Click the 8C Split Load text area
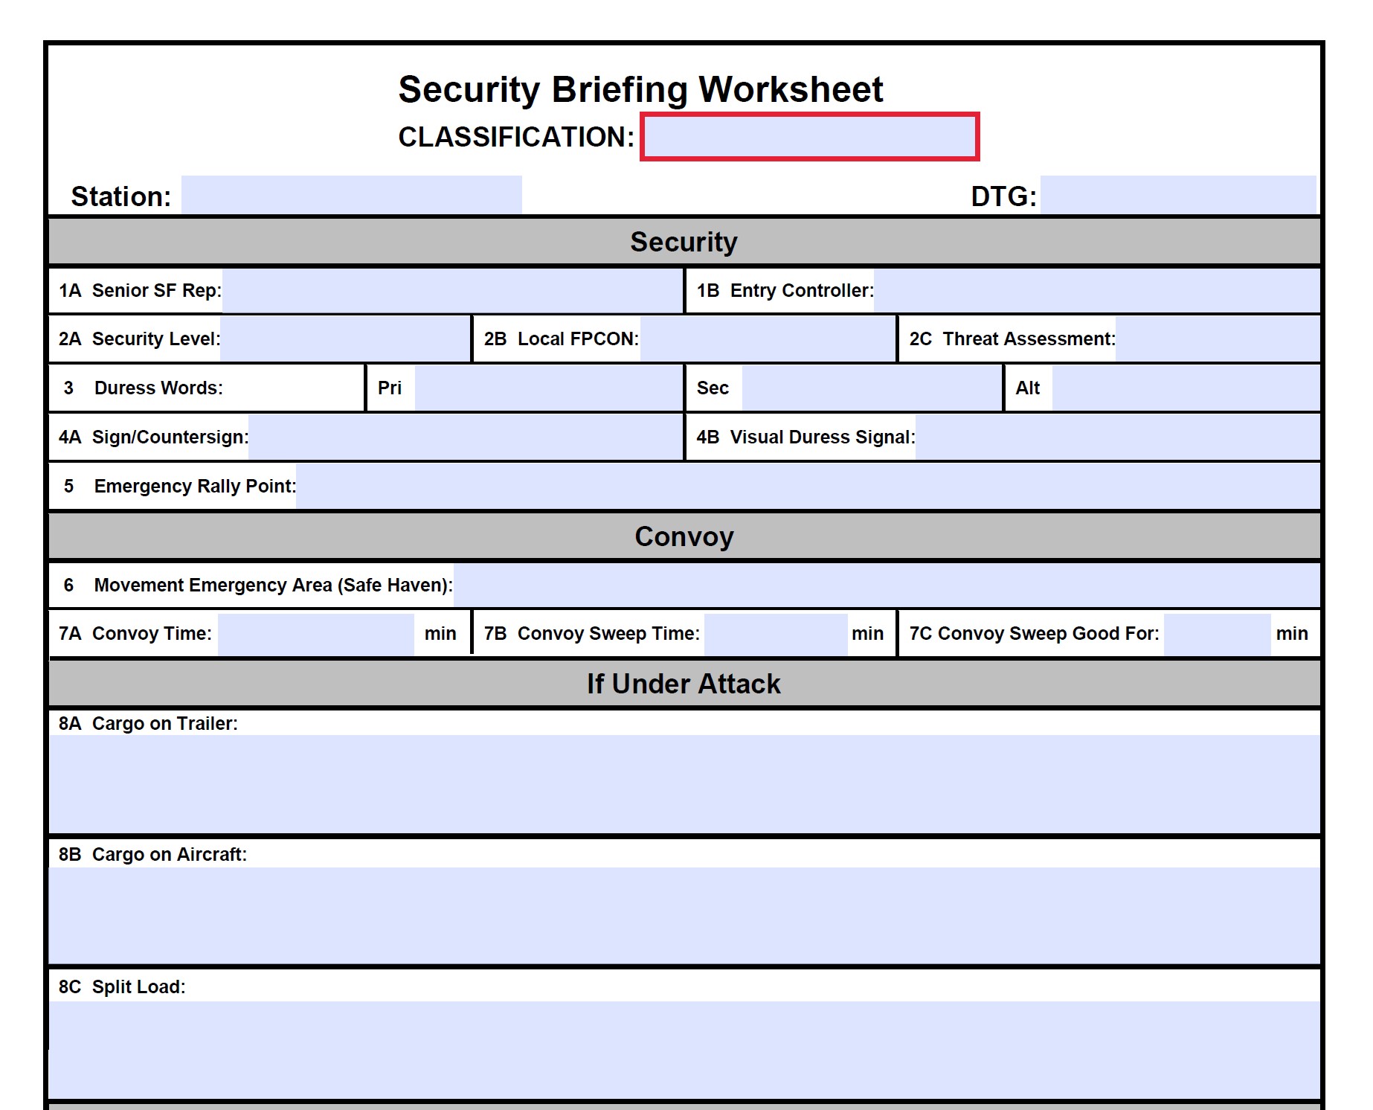 tap(684, 1050)
